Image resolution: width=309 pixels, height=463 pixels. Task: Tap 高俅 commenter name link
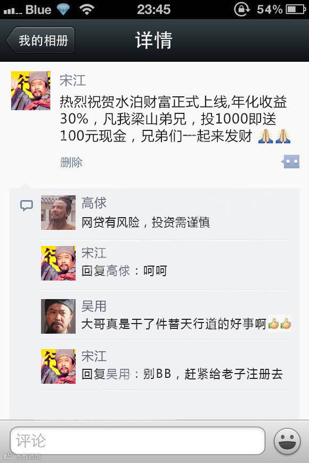pyautogui.click(x=94, y=203)
